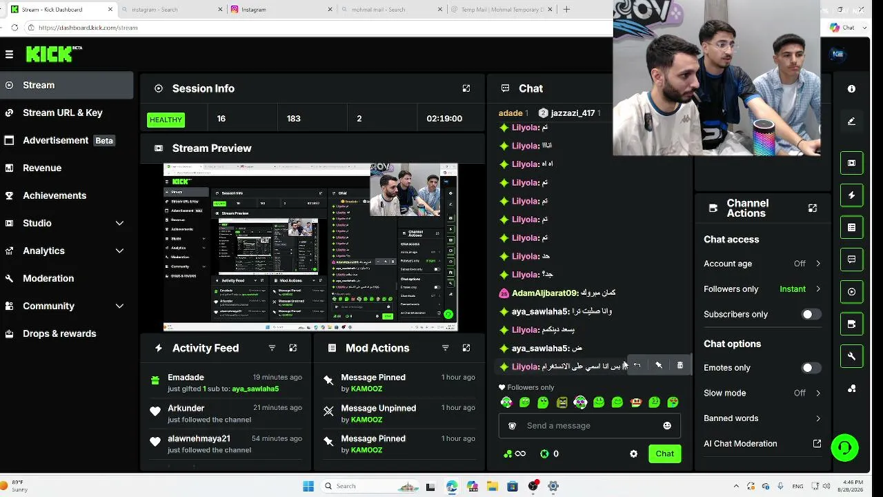Toggle the Mod Actions list widget icon
This screenshot has width=883, height=497.
pos(852,227)
